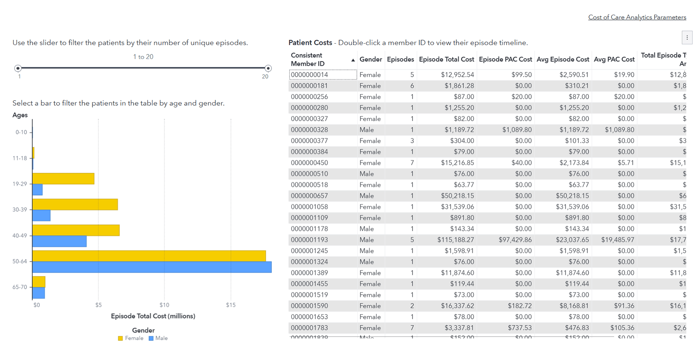Select the Female legend swatch below the chart

point(121,338)
